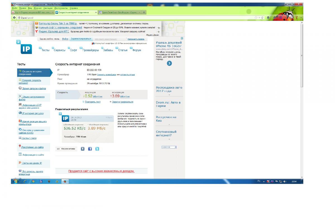
Task: Open the Windows Start button
Action: 15,181
